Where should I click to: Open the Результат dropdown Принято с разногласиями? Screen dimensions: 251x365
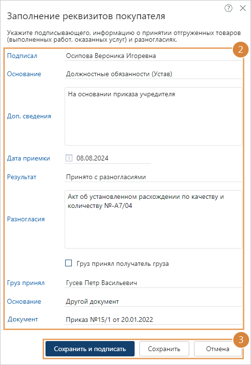coord(153,177)
